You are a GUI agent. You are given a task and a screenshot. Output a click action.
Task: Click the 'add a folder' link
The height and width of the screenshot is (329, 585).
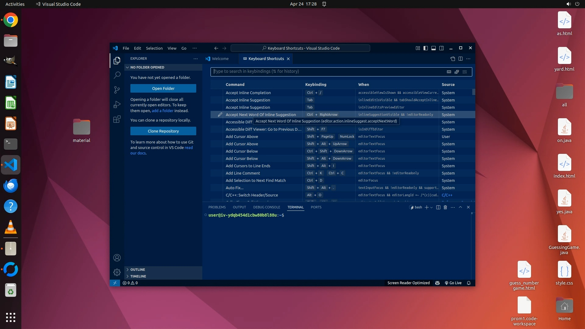point(162,111)
